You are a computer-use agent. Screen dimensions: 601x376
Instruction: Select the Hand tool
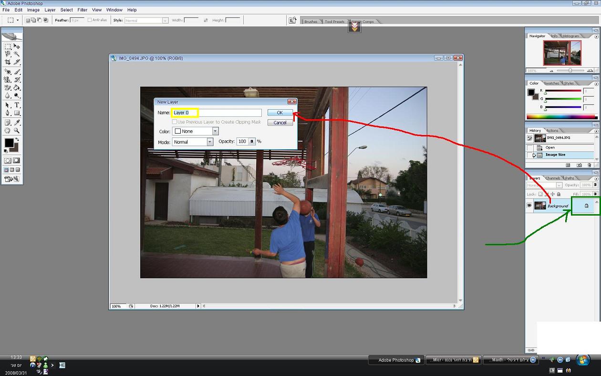click(x=8, y=130)
